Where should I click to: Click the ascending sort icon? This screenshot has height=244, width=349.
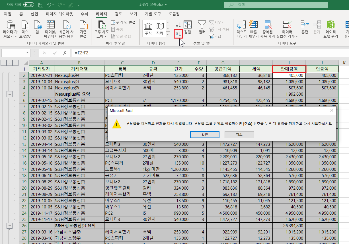(x=178, y=25)
